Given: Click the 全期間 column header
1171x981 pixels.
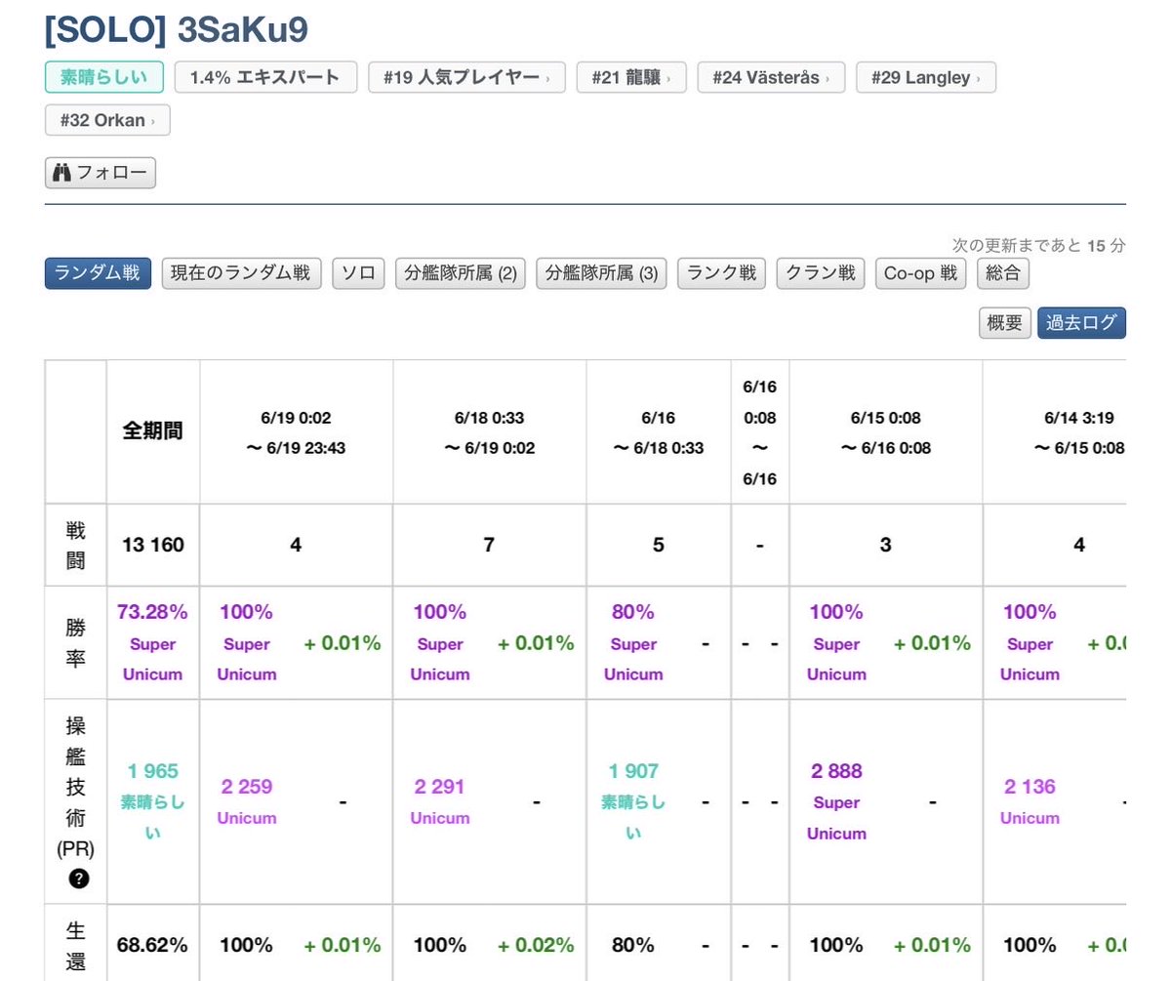Looking at the screenshot, I should point(152,431).
